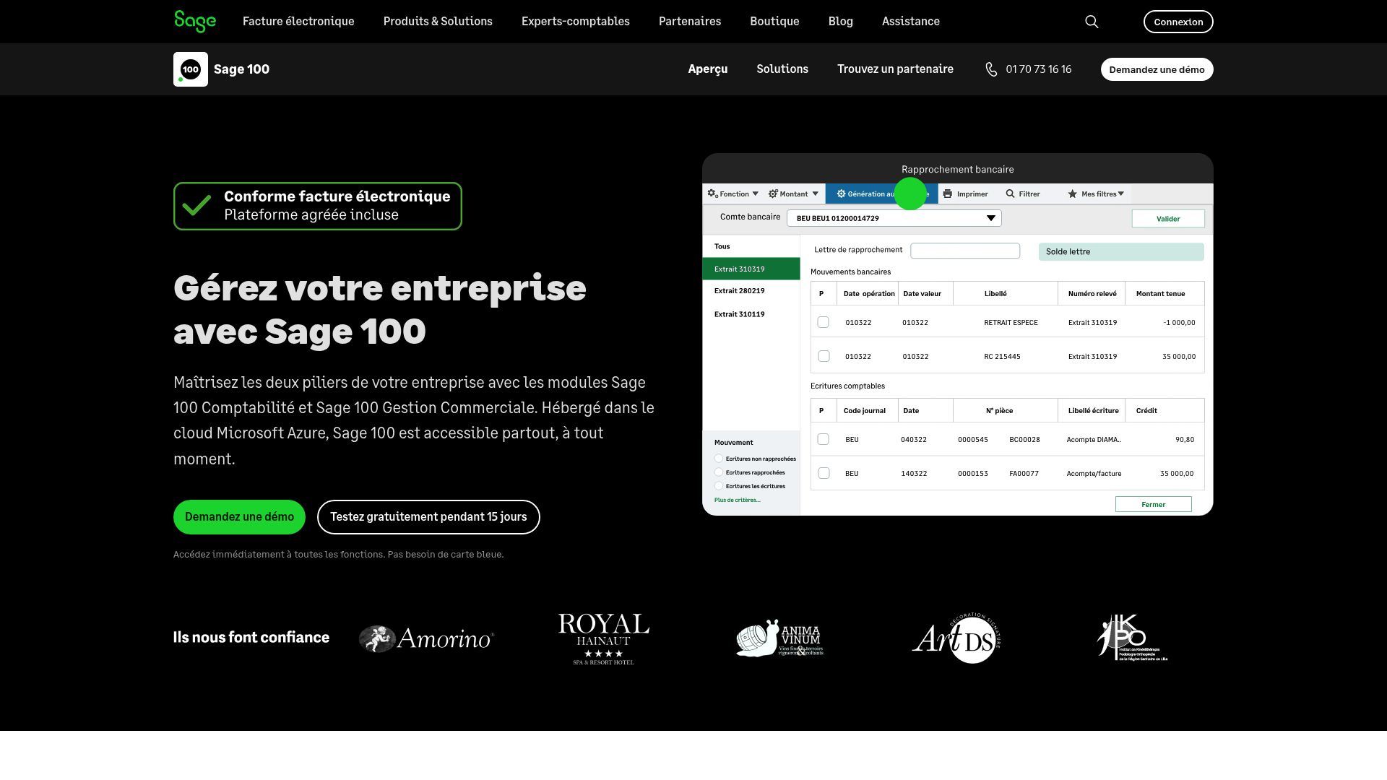Image resolution: width=1387 pixels, height=780 pixels.
Task: Open the Experts-comptables menu item
Action: pos(575,22)
